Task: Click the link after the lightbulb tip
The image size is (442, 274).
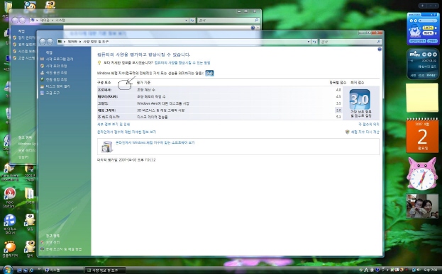Action: pos(182,63)
